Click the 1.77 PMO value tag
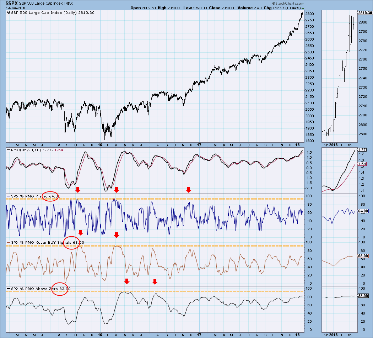Viewport: 373px width, 338px height. (x=362, y=149)
